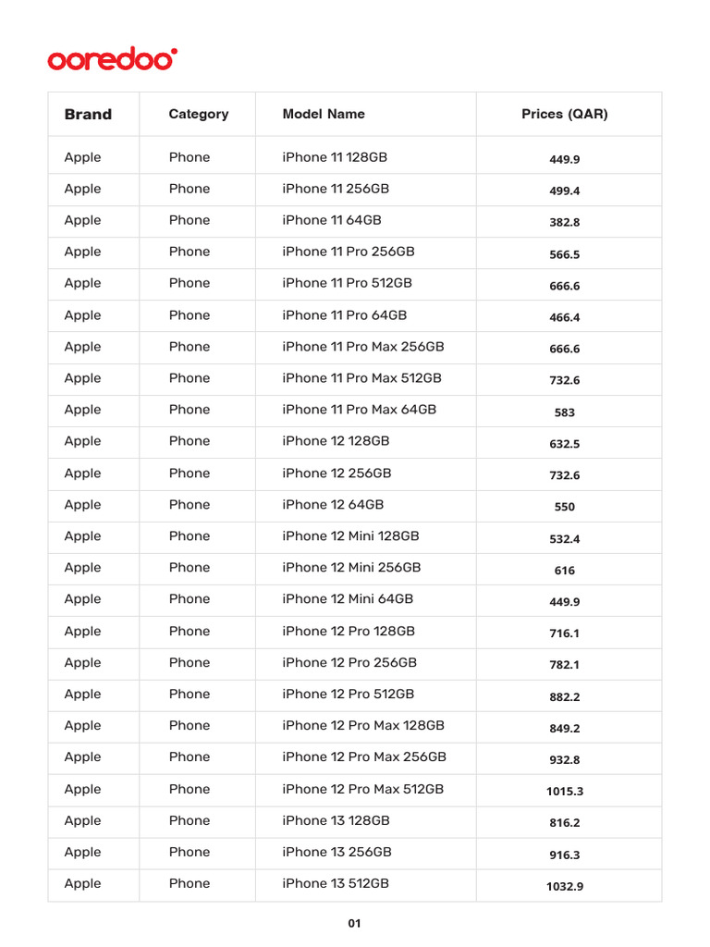Image resolution: width=710 pixels, height=947 pixels.
Task: Click the iPhone 12 Pro Max 512GB entry
Action: pos(363,789)
